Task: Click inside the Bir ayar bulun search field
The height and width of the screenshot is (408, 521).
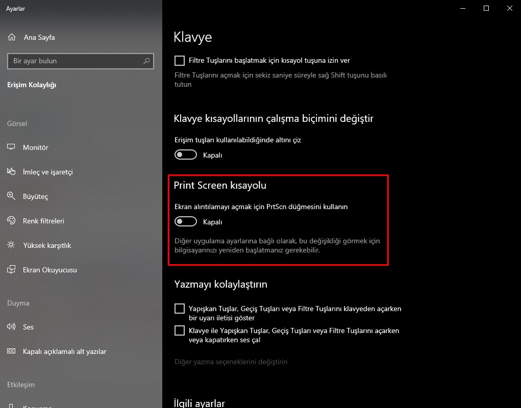Action: (77, 61)
